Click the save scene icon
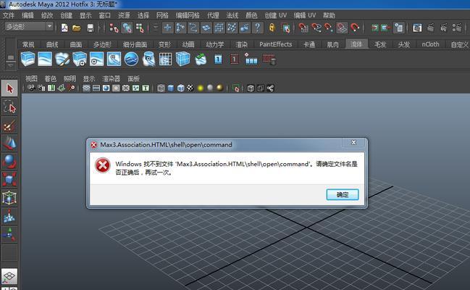 coord(91,28)
